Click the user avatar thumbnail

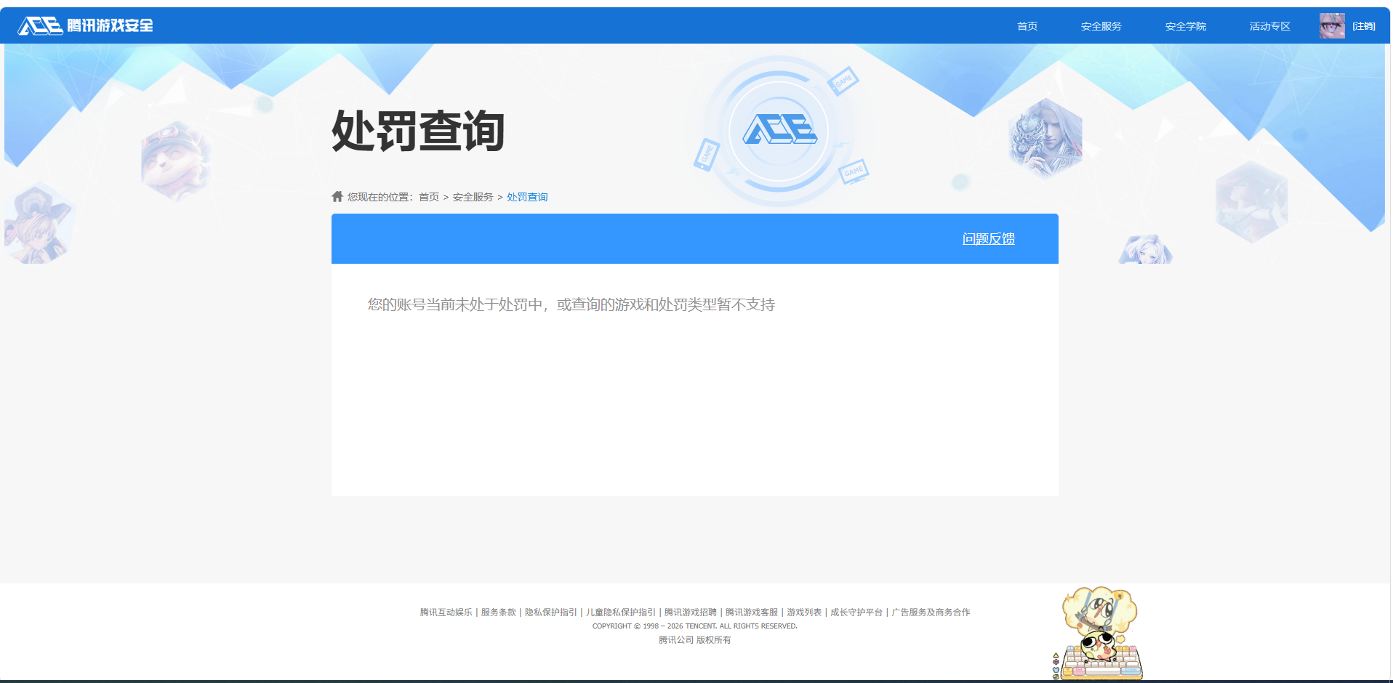(x=1332, y=26)
